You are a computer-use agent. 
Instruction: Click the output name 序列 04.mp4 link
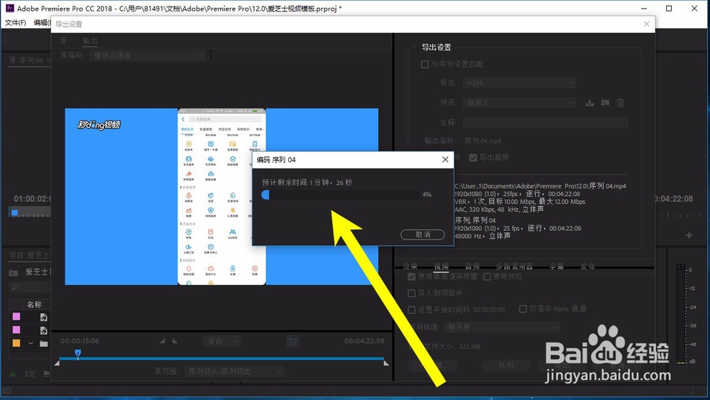pyautogui.click(x=483, y=141)
